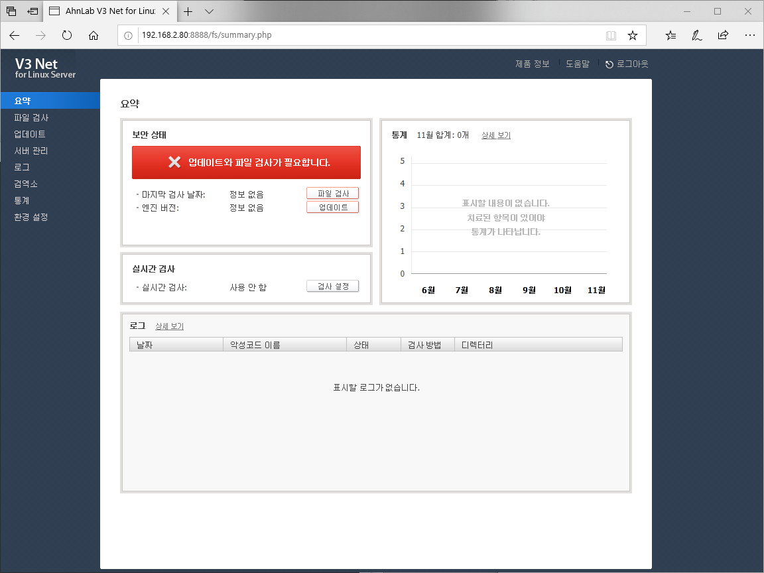Close the AhnLab V3 Net tab
764x573 pixels.
click(166, 11)
